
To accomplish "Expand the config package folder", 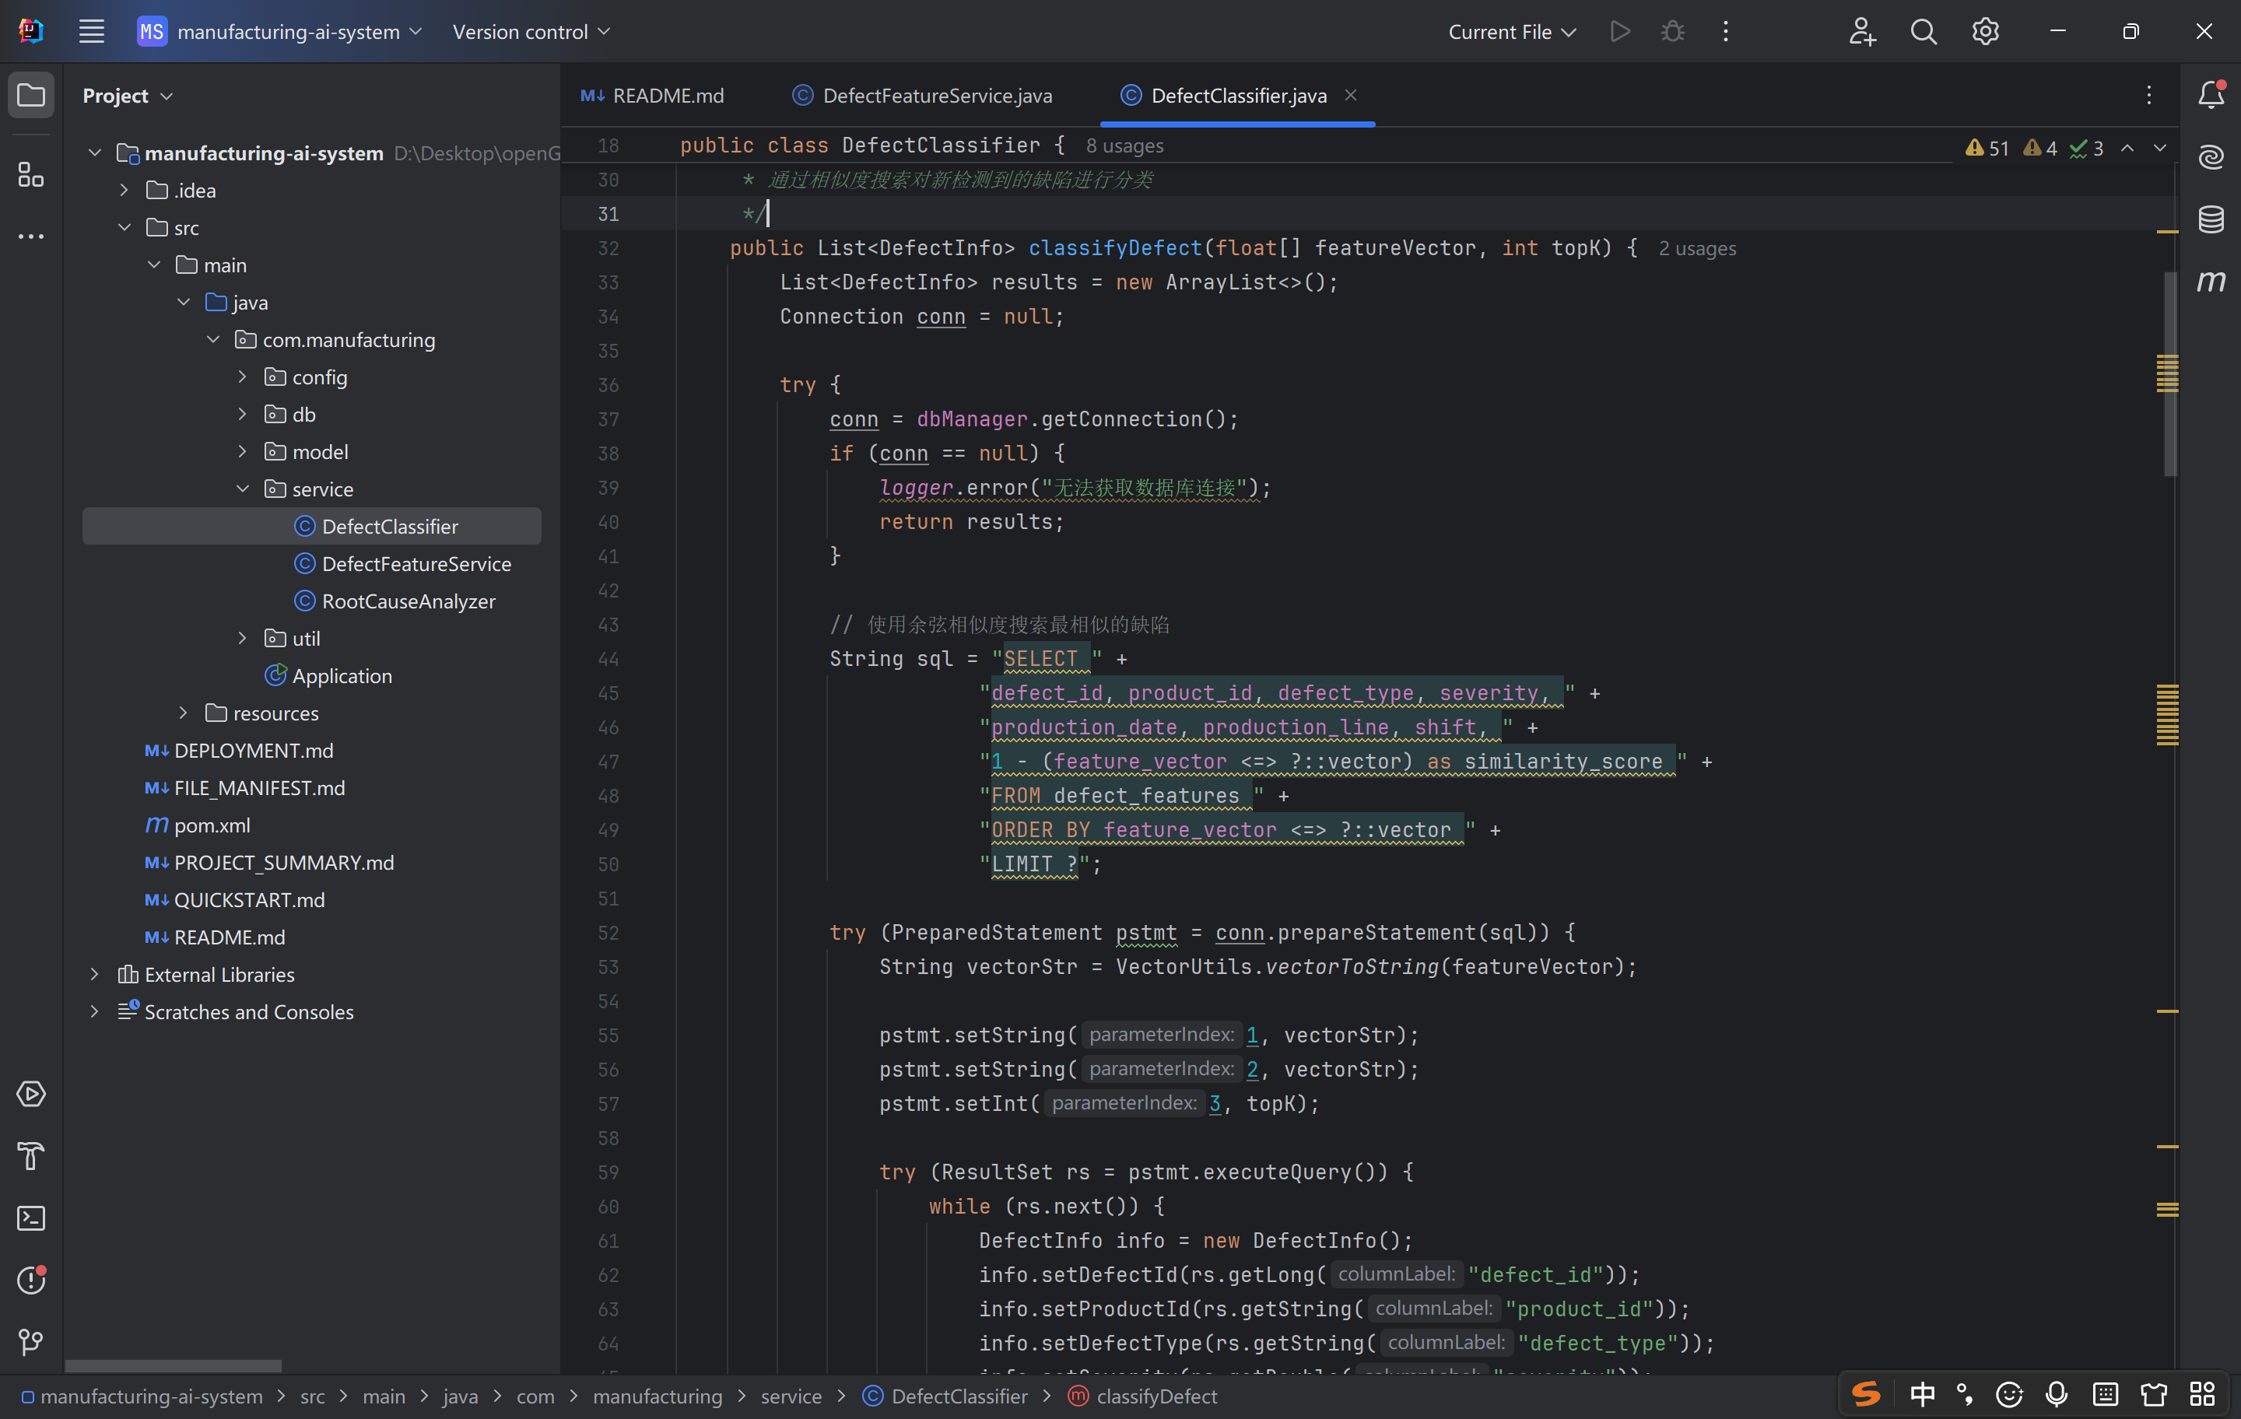I will click(x=242, y=377).
